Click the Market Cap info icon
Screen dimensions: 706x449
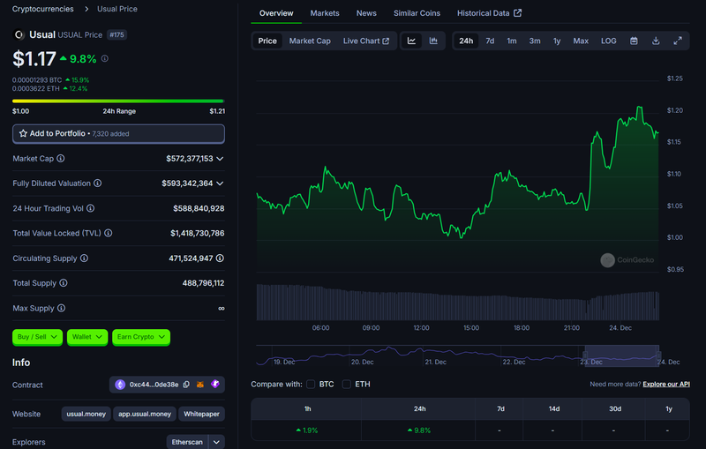[61, 159]
